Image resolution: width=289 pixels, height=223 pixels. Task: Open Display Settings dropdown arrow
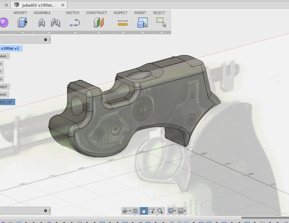click(x=175, y=211)
